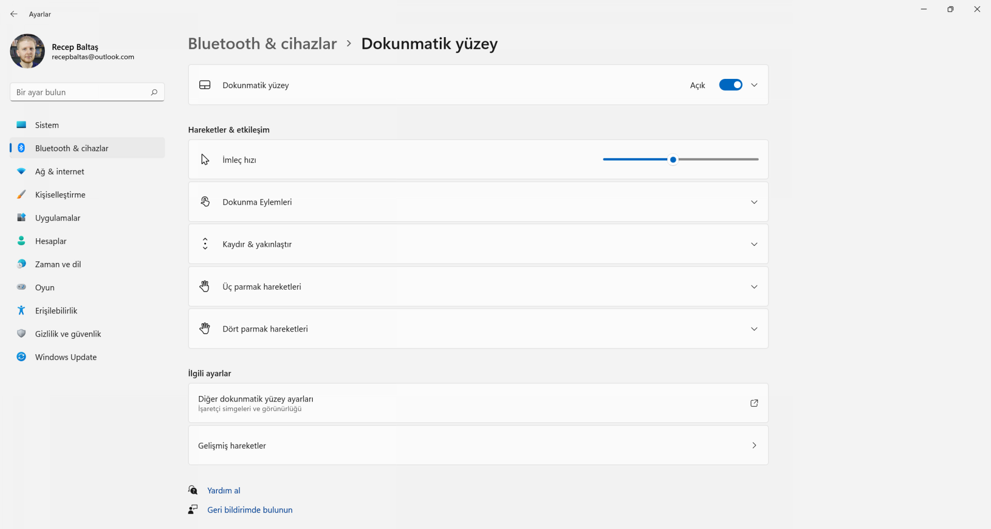This screenshot has width=991, height=529.
Task: Click the Bir ayar bulun search field
Action: click(80, 92)
